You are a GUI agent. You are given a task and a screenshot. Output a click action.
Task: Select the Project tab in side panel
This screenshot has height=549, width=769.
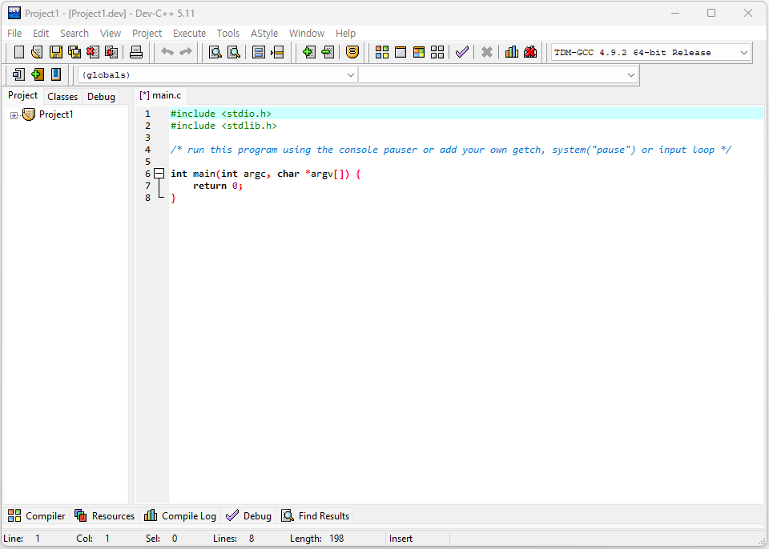(x=22, y=95)
